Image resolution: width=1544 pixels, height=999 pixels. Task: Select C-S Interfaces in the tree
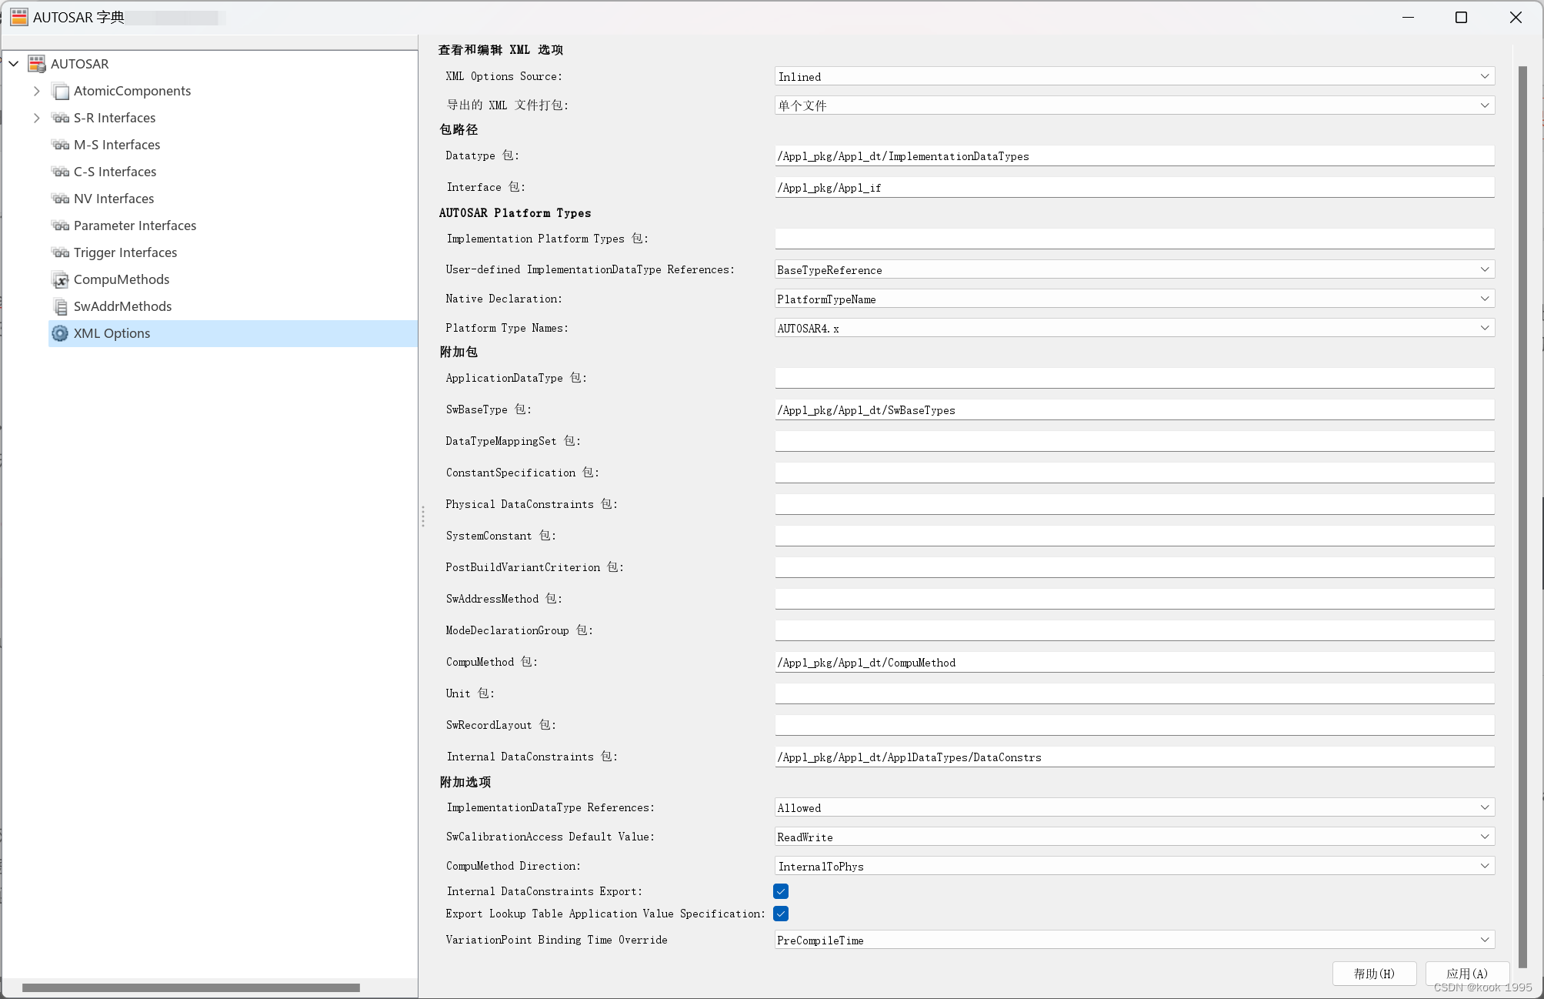coord(115,172)
